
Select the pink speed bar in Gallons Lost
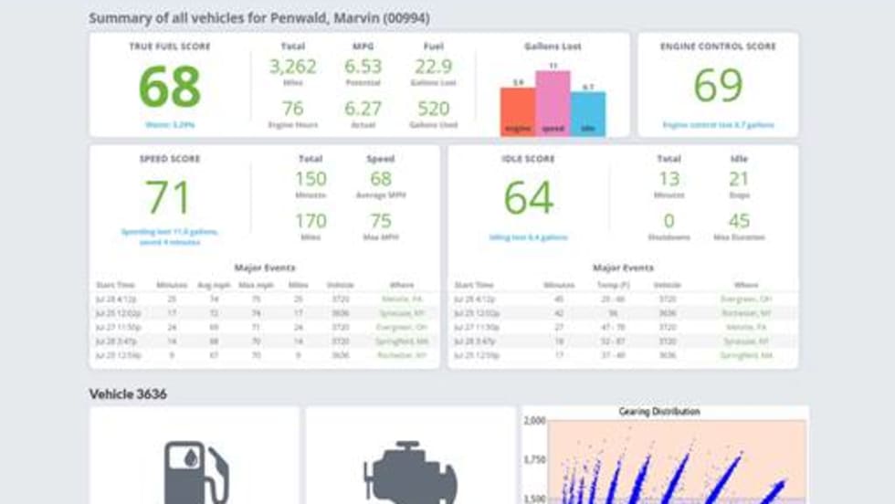coord(553,103)
